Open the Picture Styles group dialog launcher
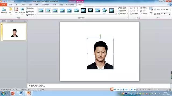Viewport: 172px width, 96px height. pos(127,18)
